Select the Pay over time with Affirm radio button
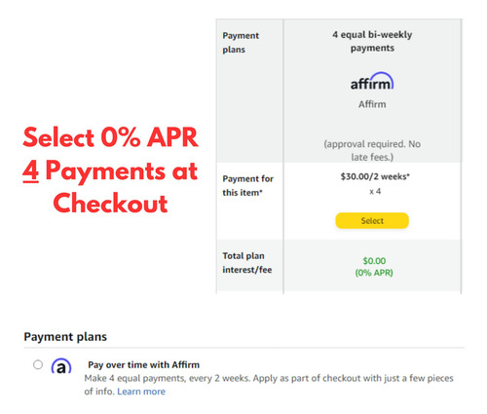Image resolution: width=487 pixels, height=414 pixels. (38, 364)
